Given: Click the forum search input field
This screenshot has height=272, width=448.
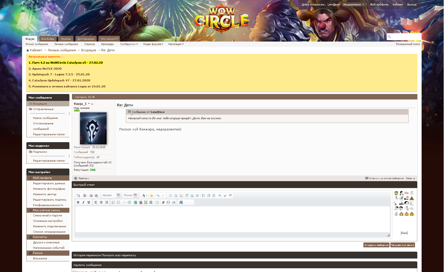Looking at the screenshot, I should (x=406, y=37).
